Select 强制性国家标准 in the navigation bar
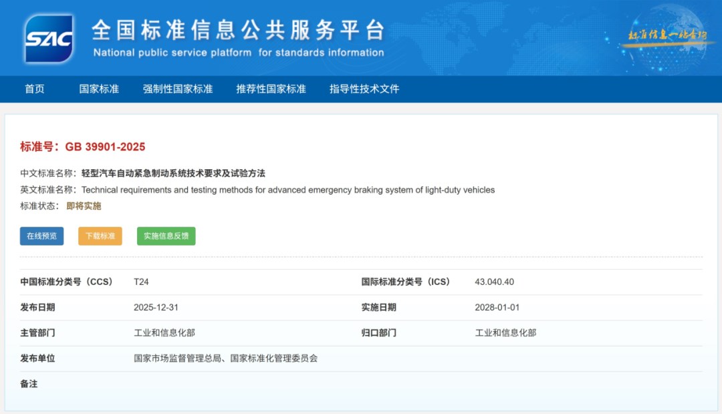 [x=178, y=89]
